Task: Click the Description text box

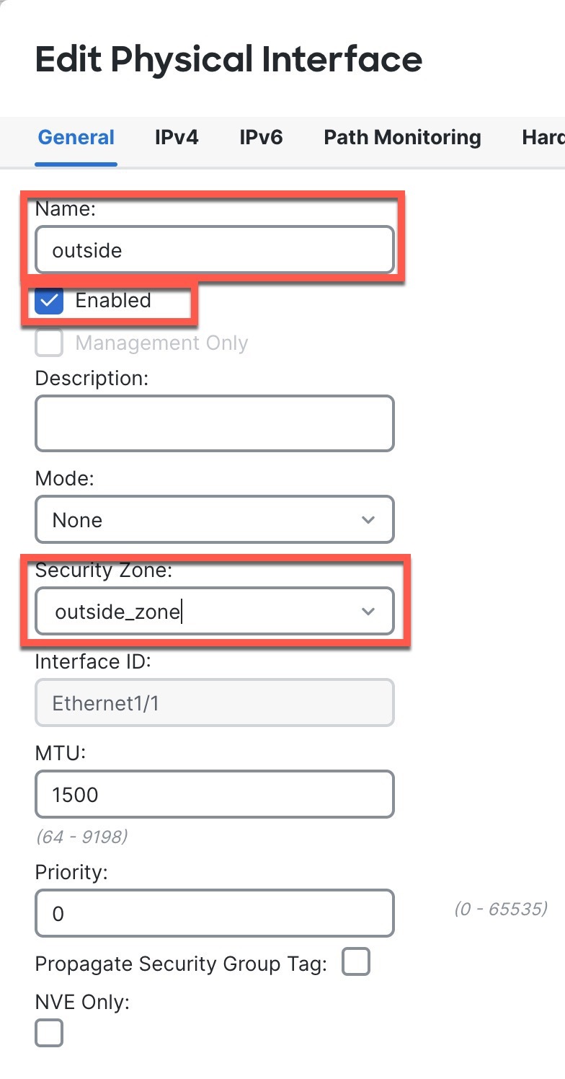Action: click(x=214, y=423)
